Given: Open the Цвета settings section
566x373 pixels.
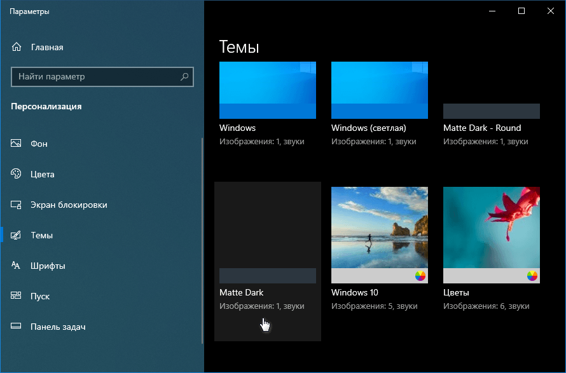Looking at the screenshot, I should [102, 174].
